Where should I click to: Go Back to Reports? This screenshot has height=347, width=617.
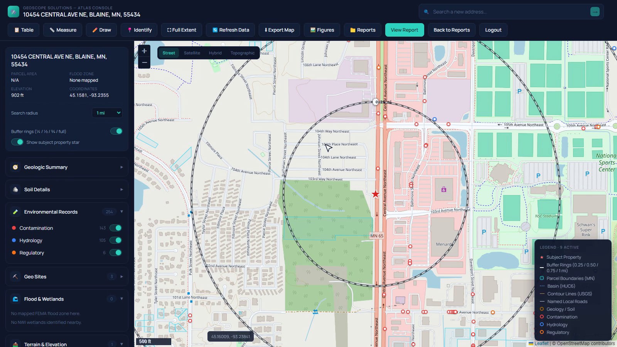452,30
